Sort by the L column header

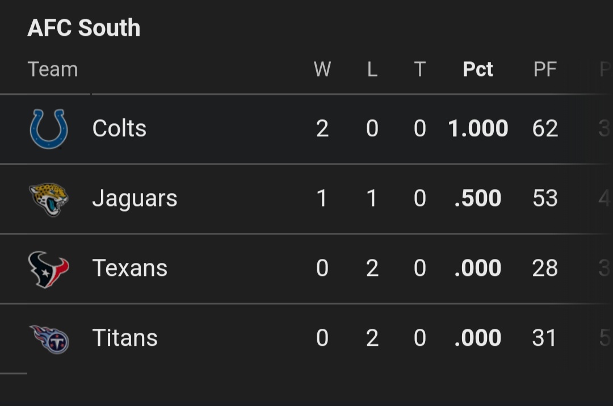click(372, 69)
